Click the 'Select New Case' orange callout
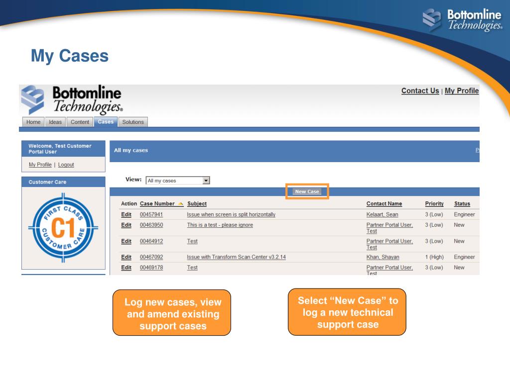This screenshot has width=510, height=382. (x=347, y=312)
